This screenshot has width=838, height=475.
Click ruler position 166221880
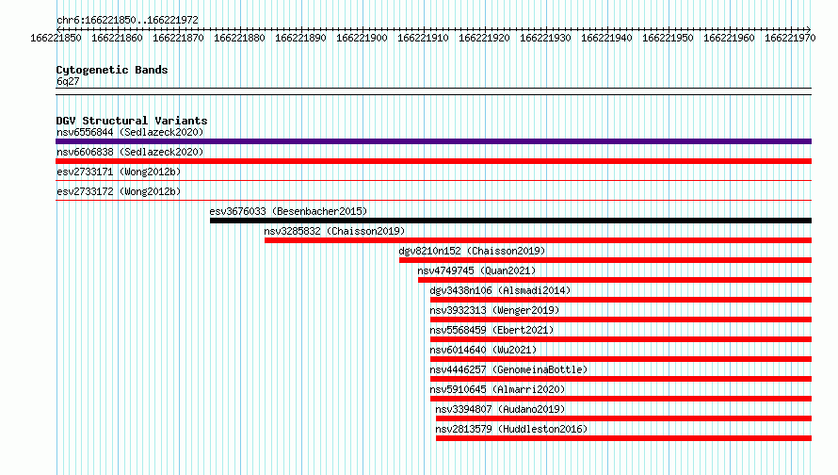coord(239,38)
